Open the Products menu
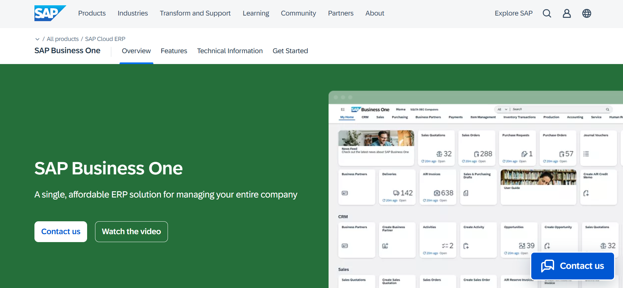 tap(92, 13)
